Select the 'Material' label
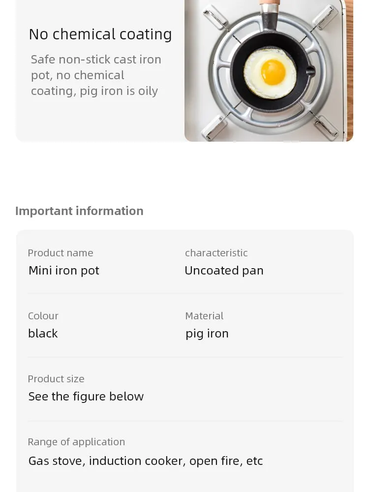This screenshot has height=492, width=369. 204,316
